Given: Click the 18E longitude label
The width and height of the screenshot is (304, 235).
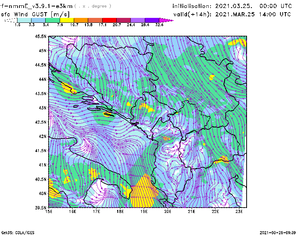Looking at the screenshot, I should click(120, 211).
